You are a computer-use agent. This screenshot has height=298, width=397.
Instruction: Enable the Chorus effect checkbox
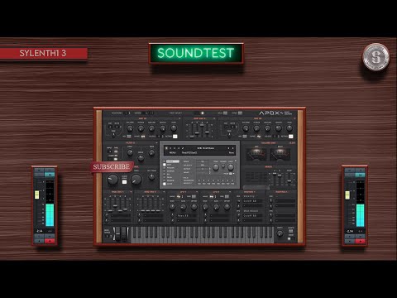click(x=165, y=171)
